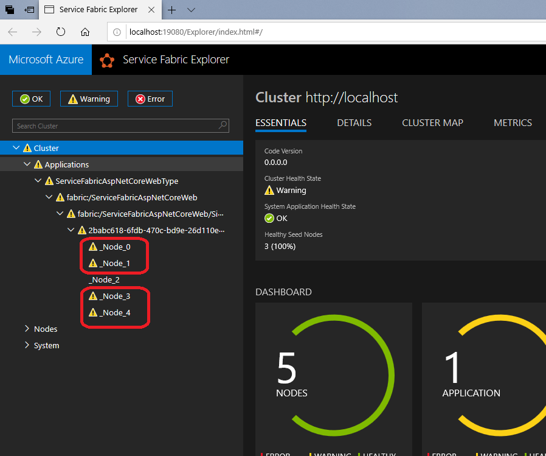The width and height of the screenshot is (546, 456).
Task: Select _Node_0 replica in tree
Action: (116, 247)
